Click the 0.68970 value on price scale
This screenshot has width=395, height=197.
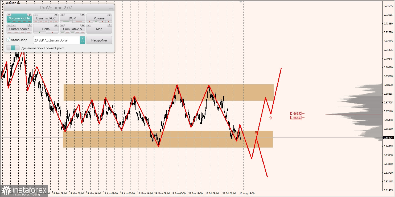click(x=388, y=85)
